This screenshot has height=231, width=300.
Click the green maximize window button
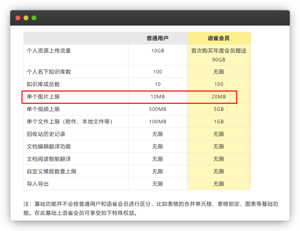(34, 18)
